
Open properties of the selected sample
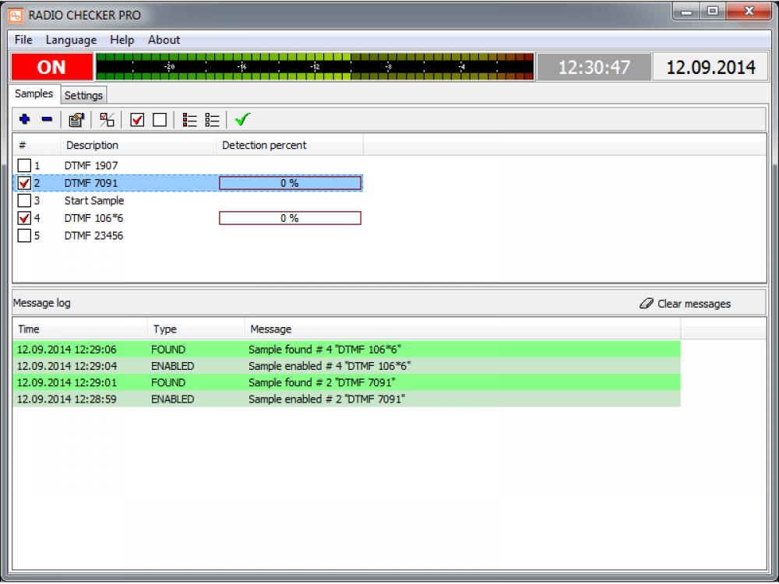(76, 119)
